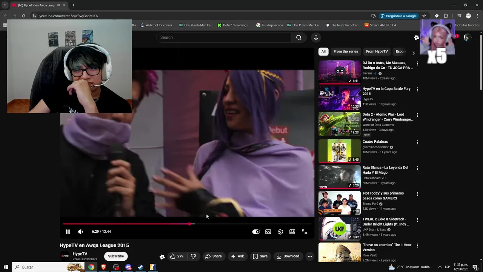Switch to theater mode

[x=292, y=232]
